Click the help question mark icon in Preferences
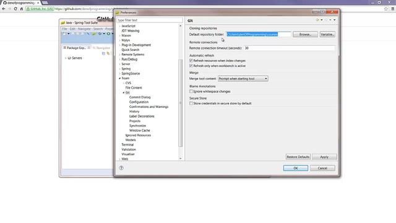Screen dimensions: 396x223 coord(121,168)
